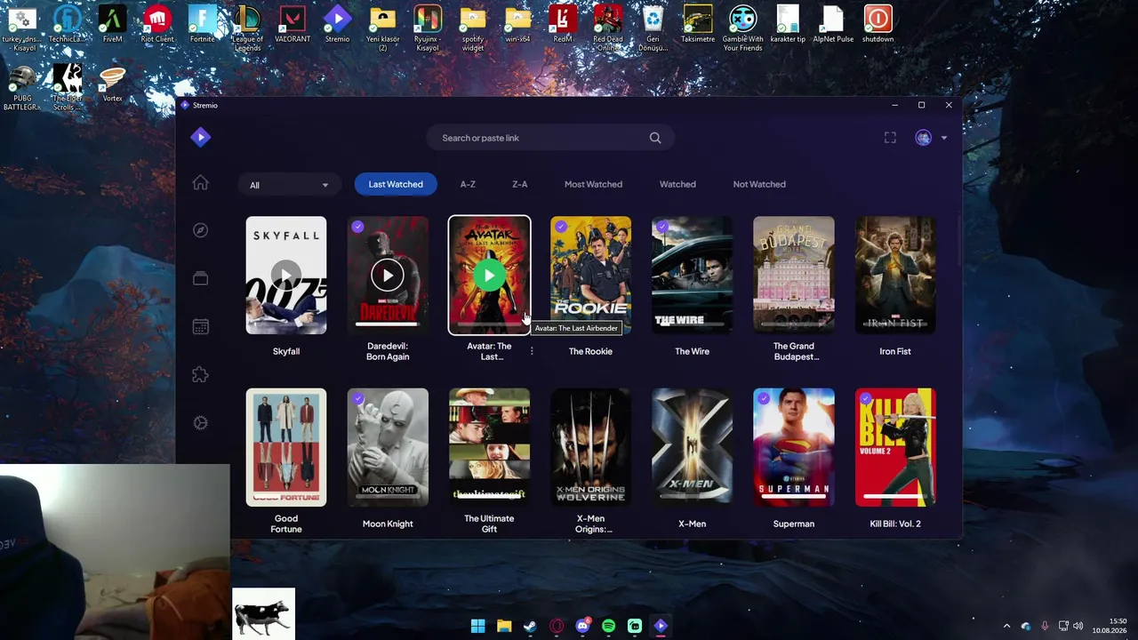Image resolution: width=1138 pixels, height=640 pixels.
Task: Toggle the watched checkmark on The Rookie
Action: point(560,227)
